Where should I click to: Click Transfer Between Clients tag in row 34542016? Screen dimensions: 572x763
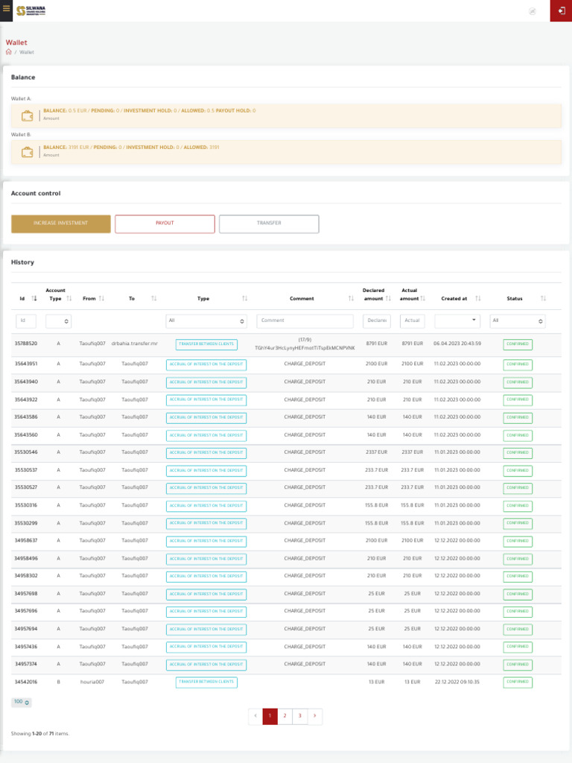[x=206, y=683]
